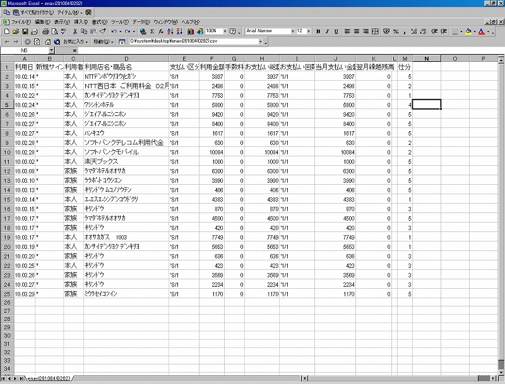Open the 表示(V) menu
This screenshot has width=505, height=384.
point(62,22)
